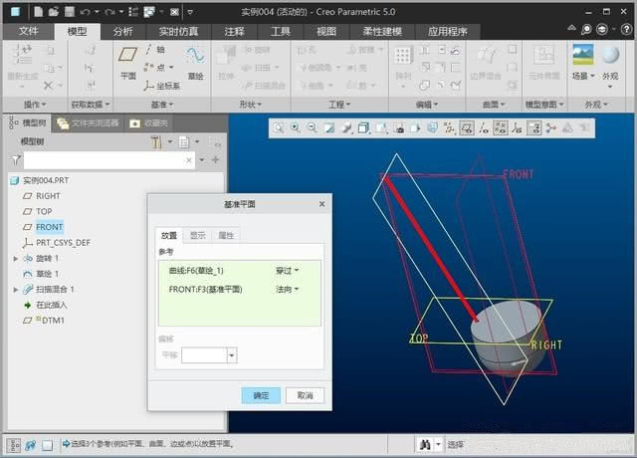Click the find binoculars icon in status bar

tap(425, 444)
